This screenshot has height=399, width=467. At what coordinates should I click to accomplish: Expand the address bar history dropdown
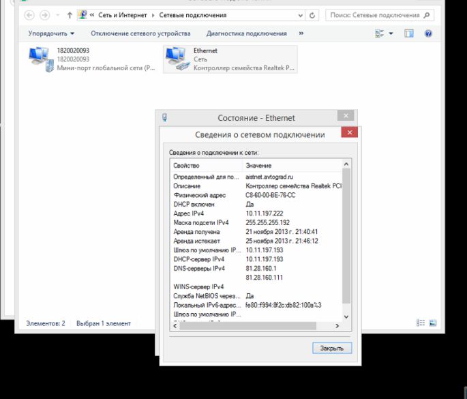tap(300, 16)
